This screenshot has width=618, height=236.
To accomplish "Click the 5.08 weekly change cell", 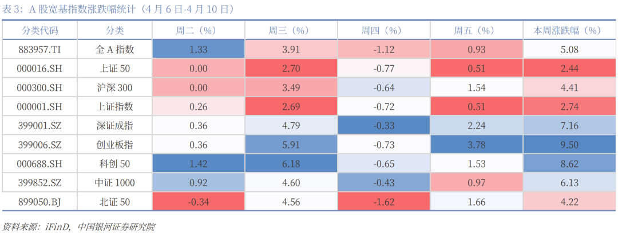I will click(568, 49).
